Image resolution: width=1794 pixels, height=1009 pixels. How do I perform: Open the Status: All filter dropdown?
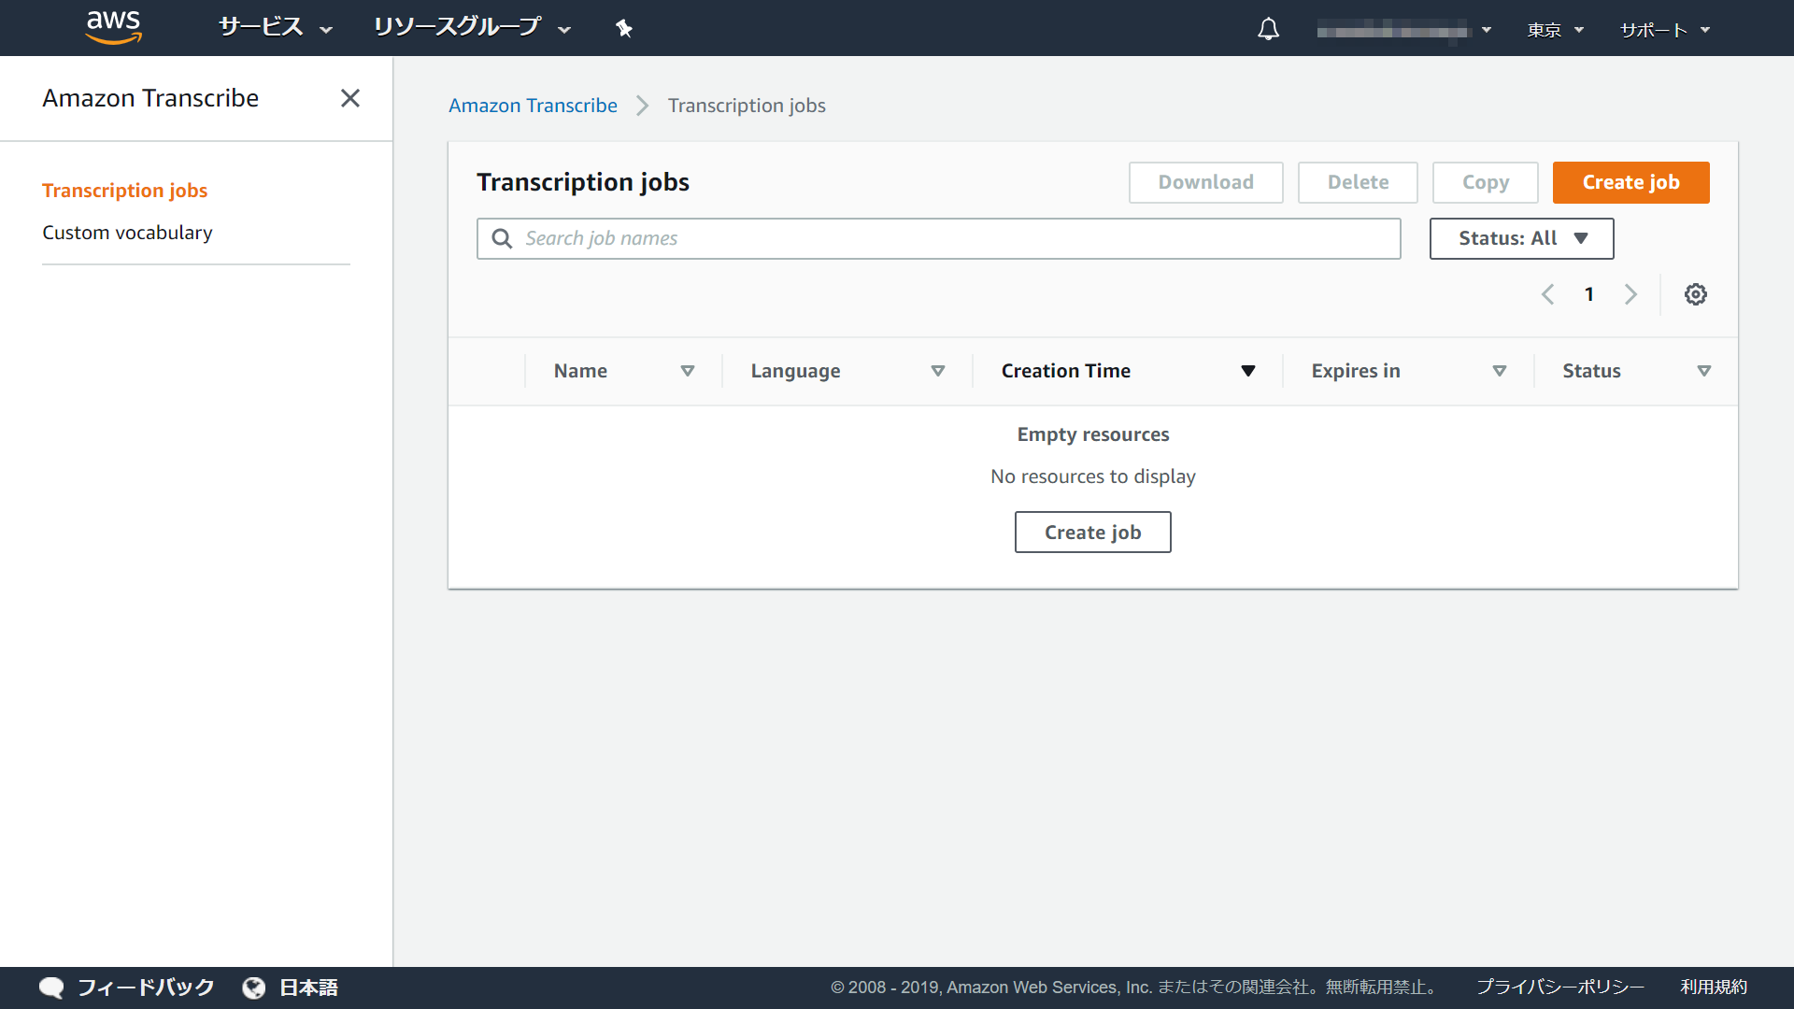tap(1521, 238)
